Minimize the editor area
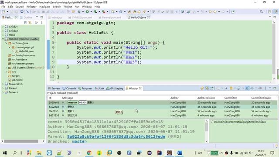This screenshot has height=157, width=279. 270,17
